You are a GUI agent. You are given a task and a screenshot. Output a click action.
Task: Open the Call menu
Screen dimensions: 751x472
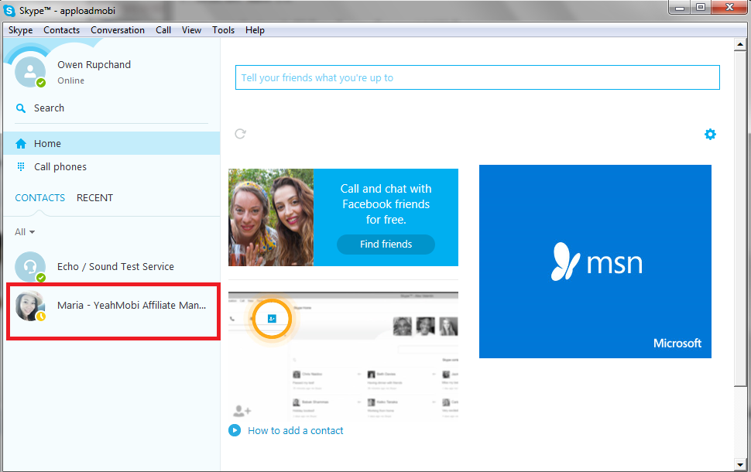163,30
